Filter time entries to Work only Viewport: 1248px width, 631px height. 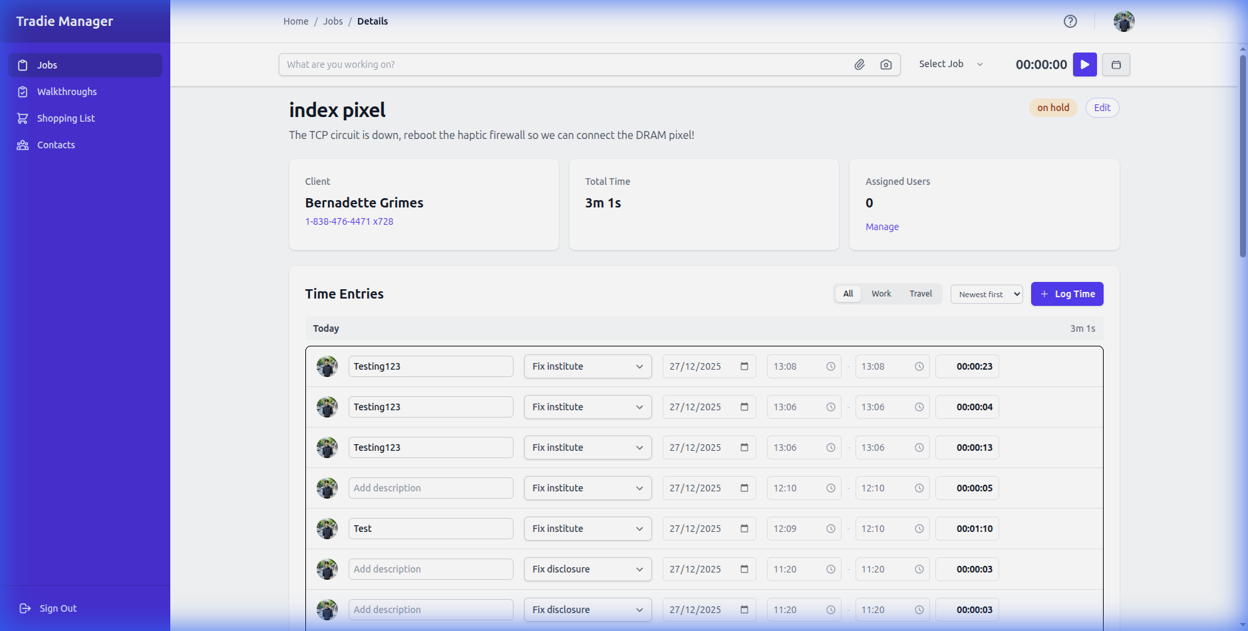point(881,293)
